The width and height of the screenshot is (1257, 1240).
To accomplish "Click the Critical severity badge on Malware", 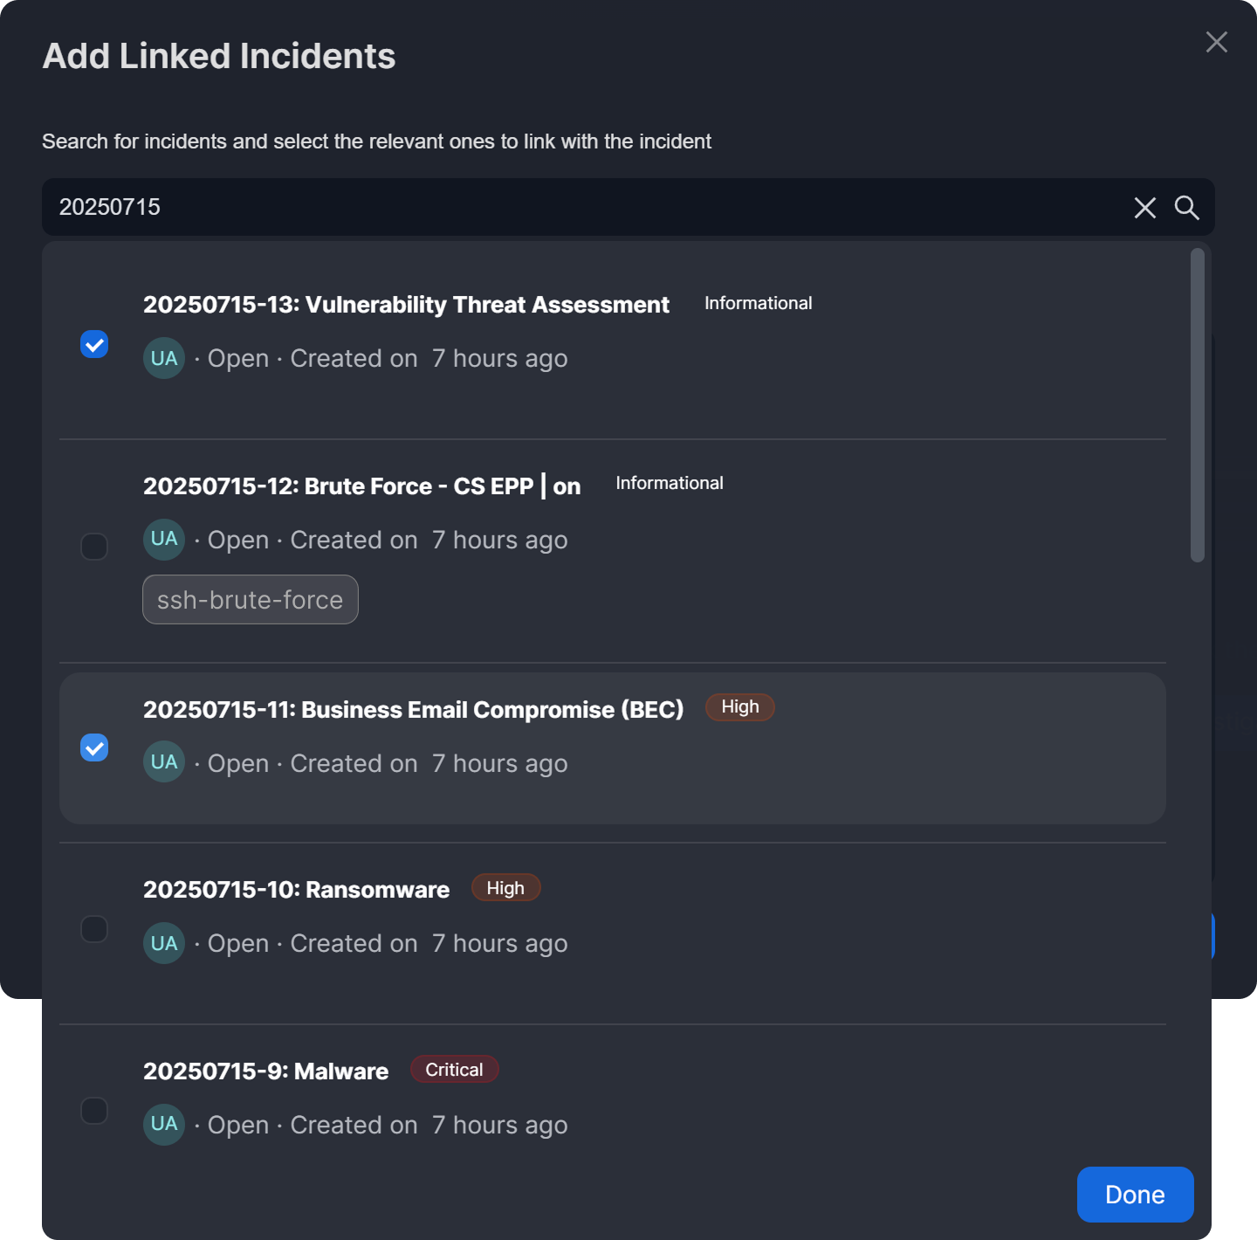I will [454, 1070].
